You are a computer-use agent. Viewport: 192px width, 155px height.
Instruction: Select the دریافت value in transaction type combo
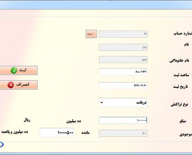point(141,103)
